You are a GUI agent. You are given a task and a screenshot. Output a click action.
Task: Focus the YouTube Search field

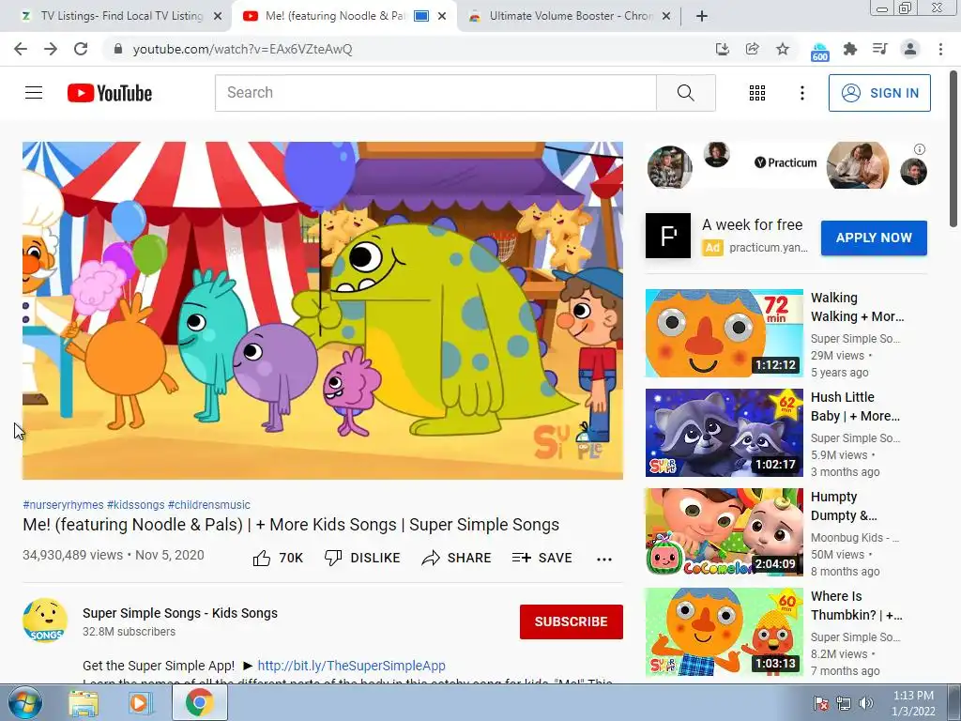point(435,93)
